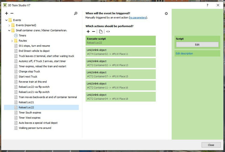Collapse the Events root node
This screenshot has width=225, height=152.
pos(6,20)
